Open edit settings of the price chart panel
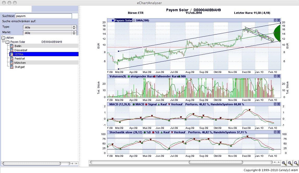 pyautogui.click(x=275, y=20)
